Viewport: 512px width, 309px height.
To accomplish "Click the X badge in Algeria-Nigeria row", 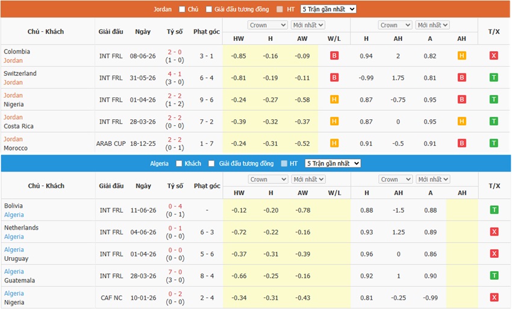I will [x=494, y=297].
